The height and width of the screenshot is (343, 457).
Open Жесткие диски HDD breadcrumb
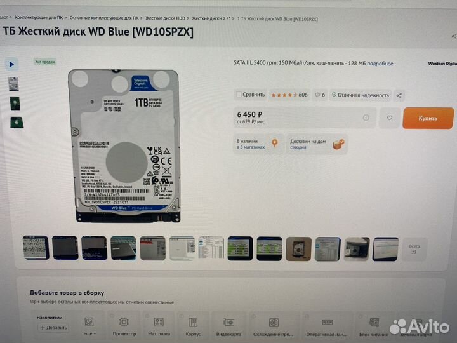pyautogui.click(x=165, y=18)
